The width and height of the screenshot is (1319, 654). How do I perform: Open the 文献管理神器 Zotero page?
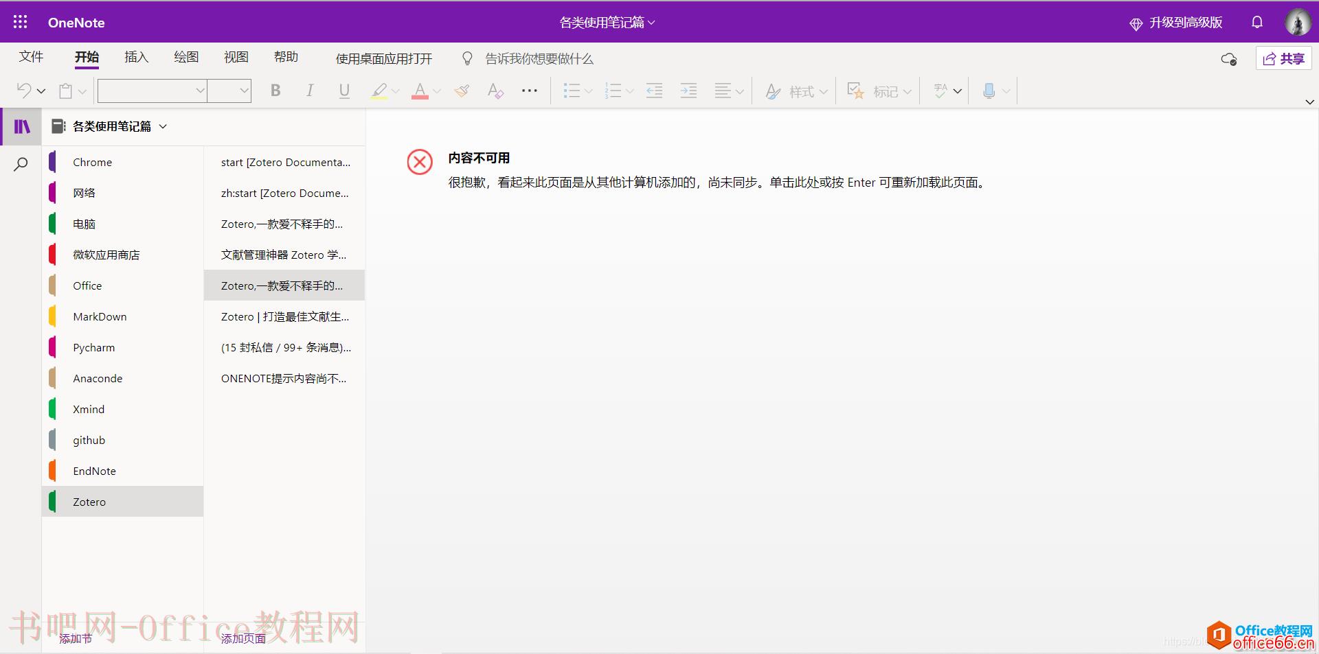coord(284,255)
